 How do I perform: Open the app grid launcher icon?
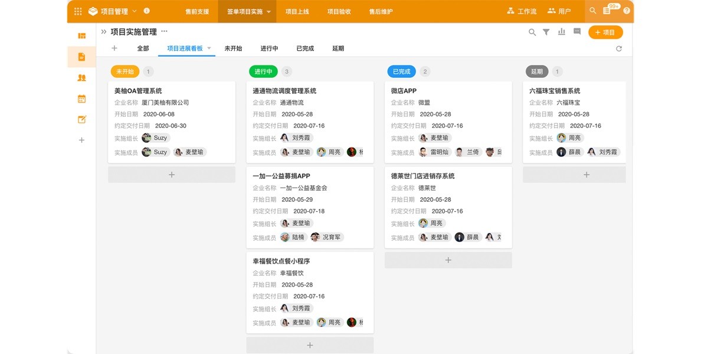point(78,11)
